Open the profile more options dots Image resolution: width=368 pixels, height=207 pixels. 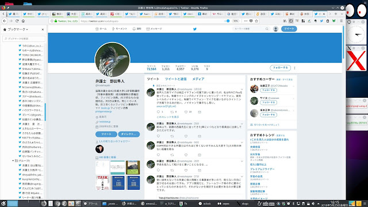(294, 68)
